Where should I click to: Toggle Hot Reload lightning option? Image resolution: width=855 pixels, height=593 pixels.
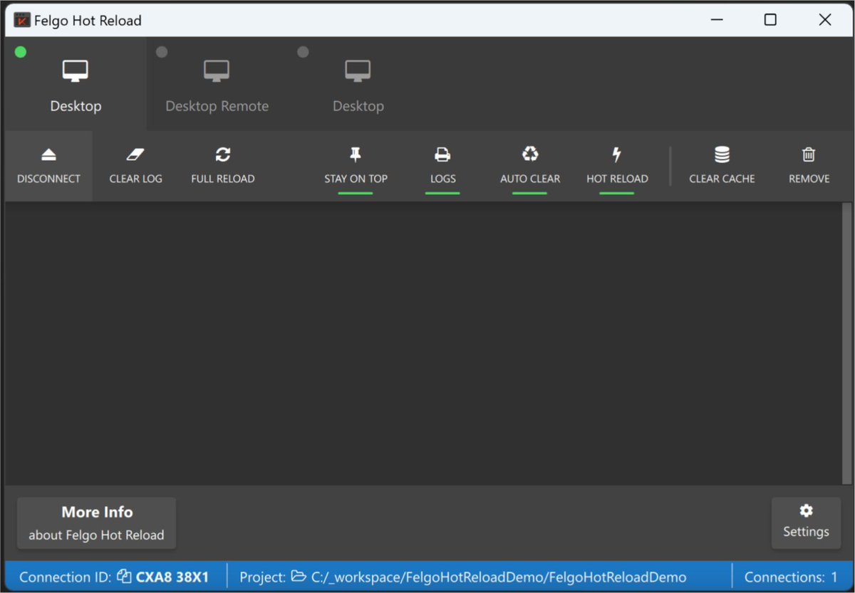coord(617,166)
